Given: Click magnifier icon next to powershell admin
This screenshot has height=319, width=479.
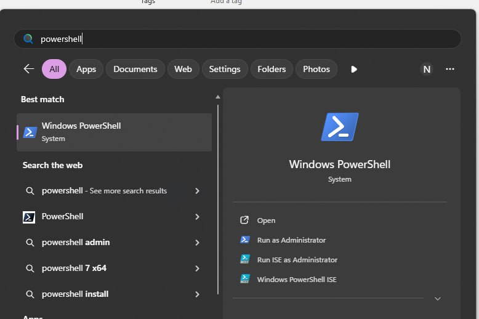Looking at the screenshot, I should pyautogui.click(x=30, y=243).
